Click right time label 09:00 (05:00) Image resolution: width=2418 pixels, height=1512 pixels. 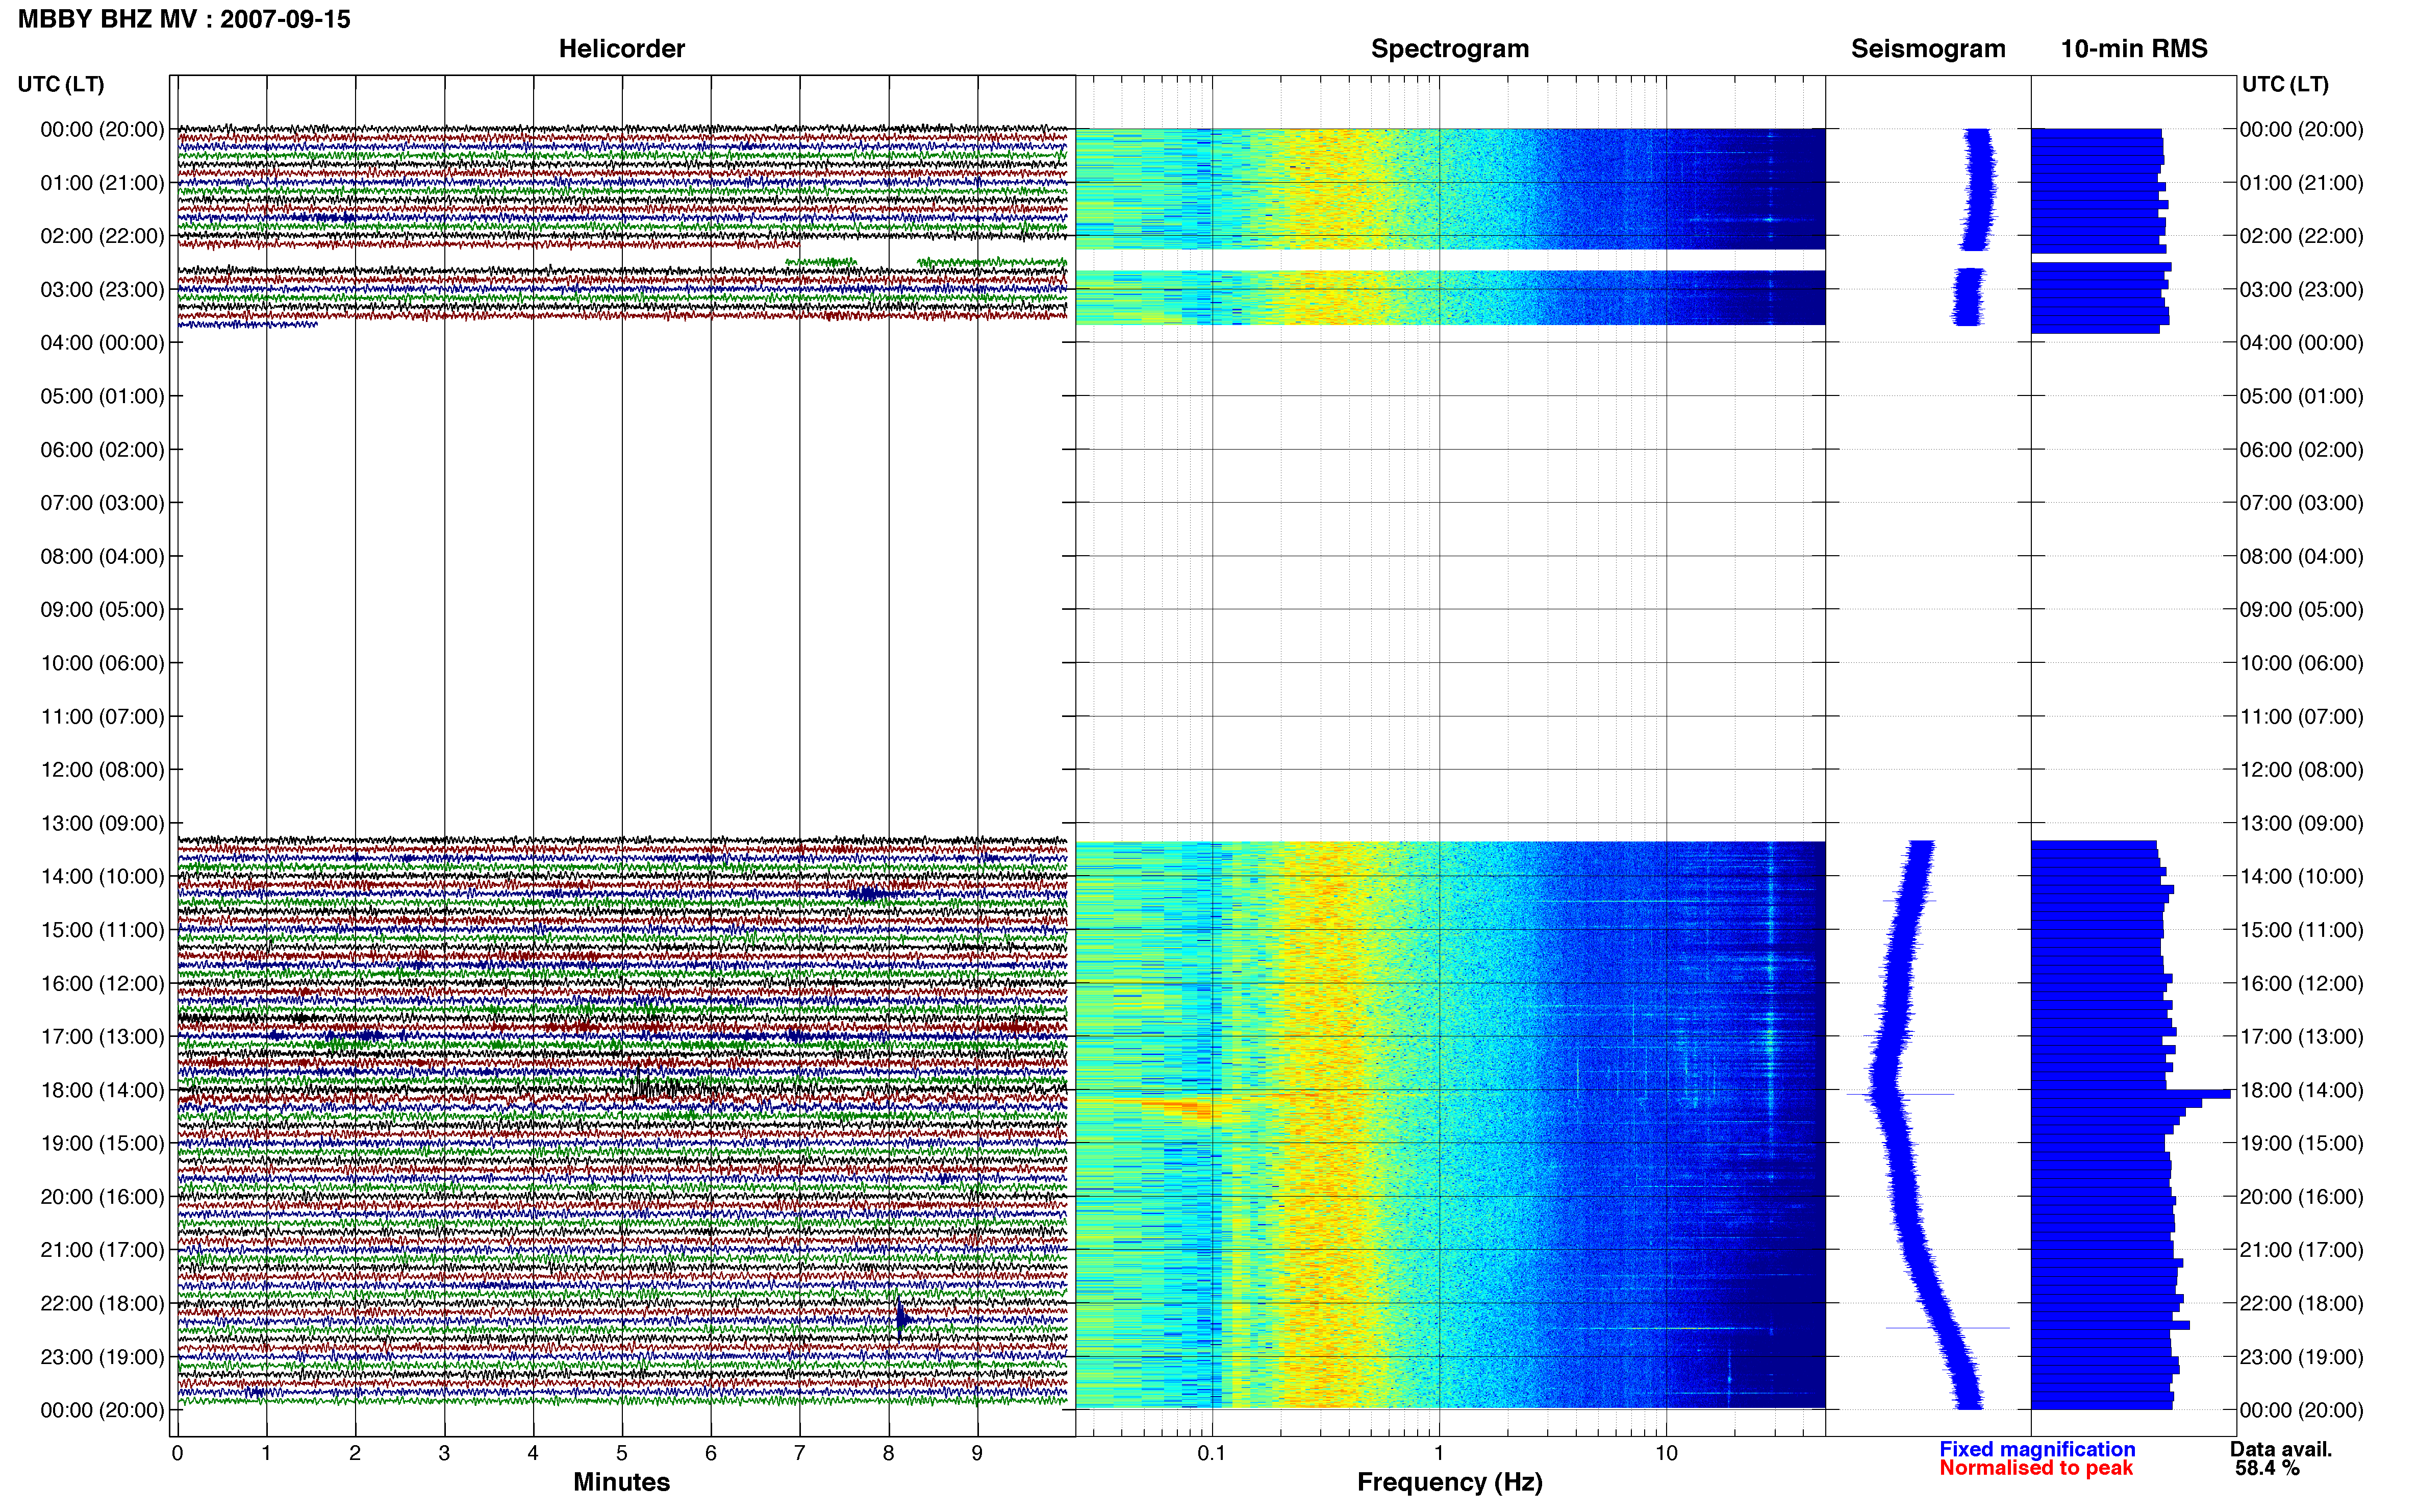[2301, 610]
